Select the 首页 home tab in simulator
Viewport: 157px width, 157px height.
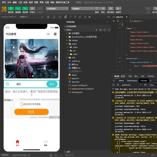[18, 143]
